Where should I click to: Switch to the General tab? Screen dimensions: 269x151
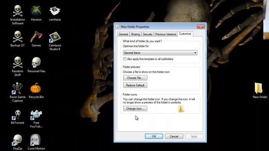123,34
